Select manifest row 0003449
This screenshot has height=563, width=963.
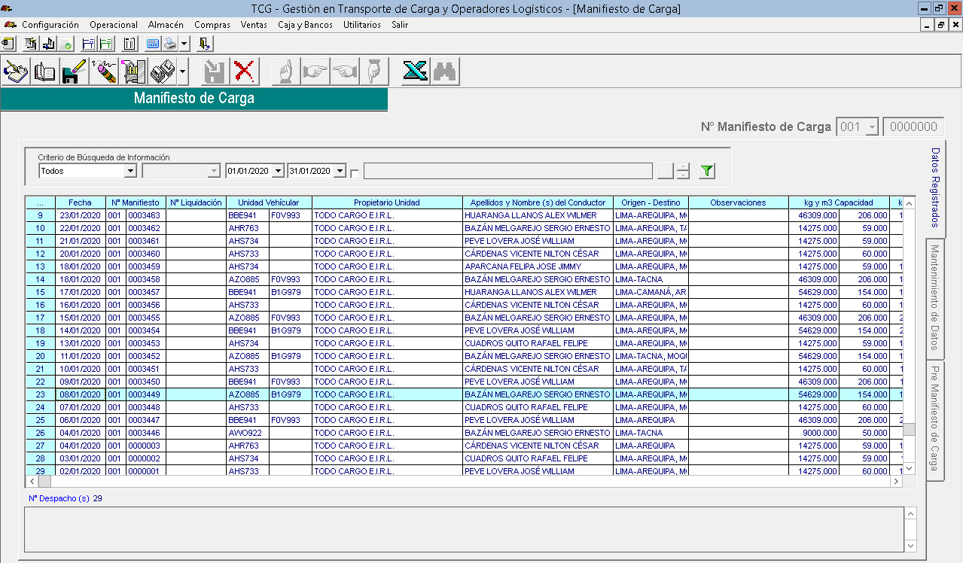143,394
